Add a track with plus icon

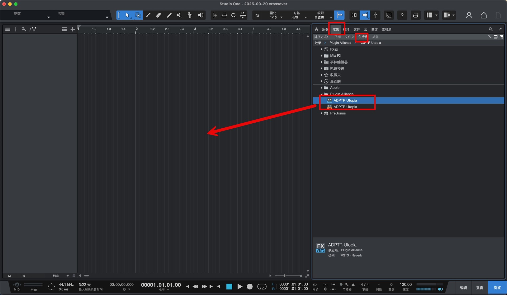73,29
